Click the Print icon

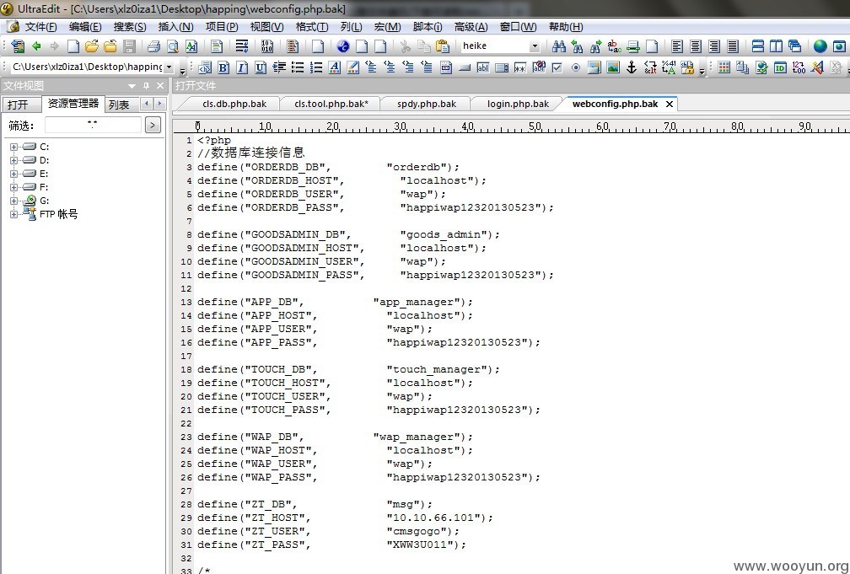(154, 46)
